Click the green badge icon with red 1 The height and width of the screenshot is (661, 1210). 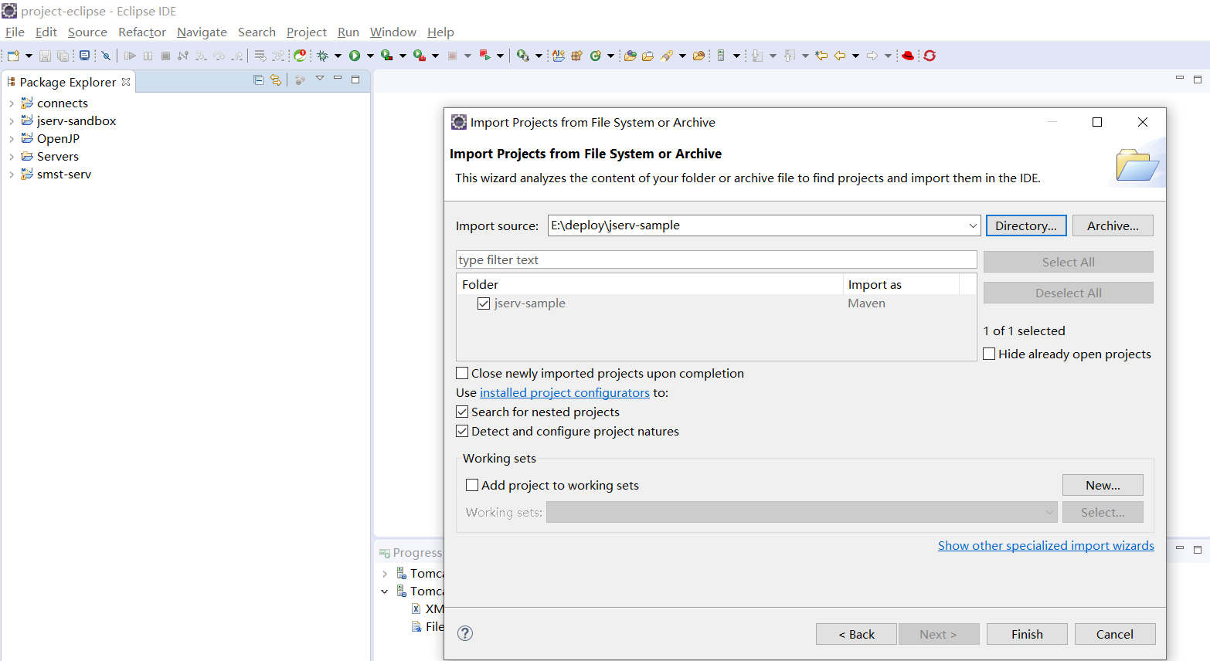tap(300, 56)
